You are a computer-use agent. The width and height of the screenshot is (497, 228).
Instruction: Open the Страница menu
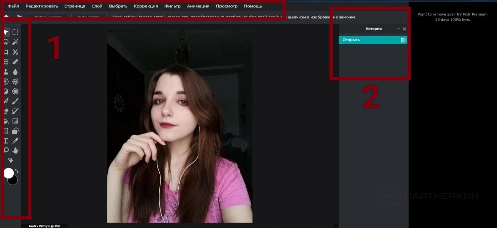pyautogui.click(x=75, y=6)
